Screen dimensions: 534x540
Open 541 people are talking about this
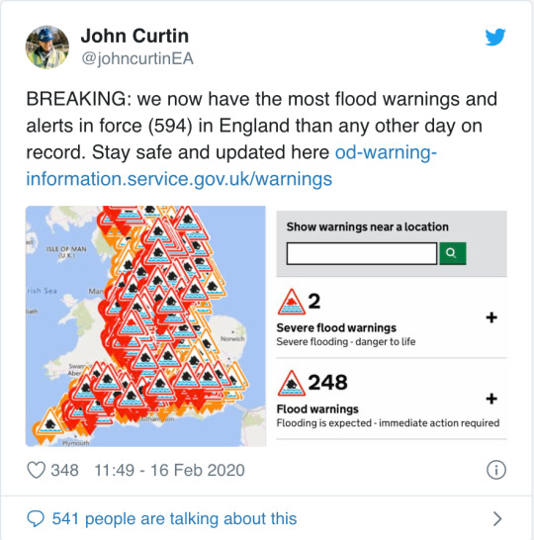click(x=174, y=518)
